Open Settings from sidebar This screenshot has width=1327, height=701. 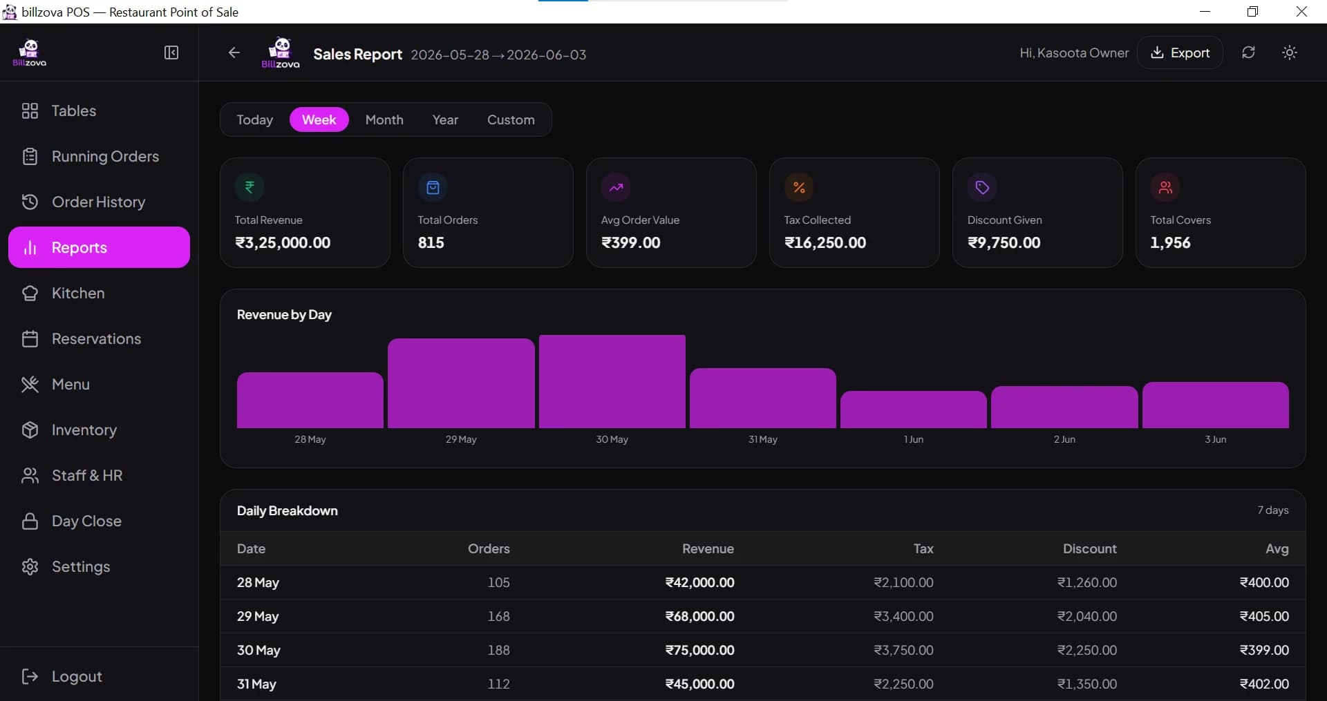(99, 566)
